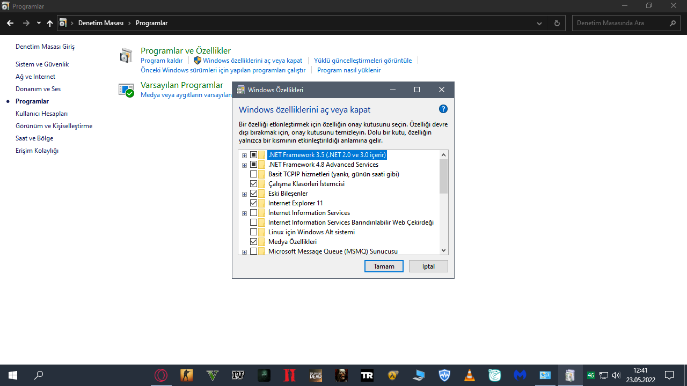
Task: Open the address bar history dropdown
Action: [x=539, y=23]
